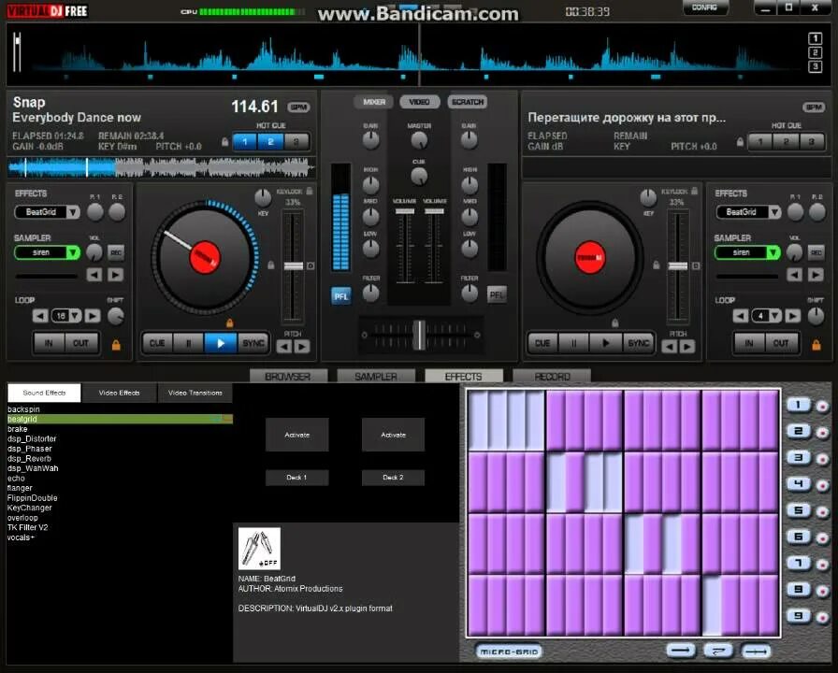Double left deck loop length arrow
The height and width of the screenshot is (673, 838).
92,316
